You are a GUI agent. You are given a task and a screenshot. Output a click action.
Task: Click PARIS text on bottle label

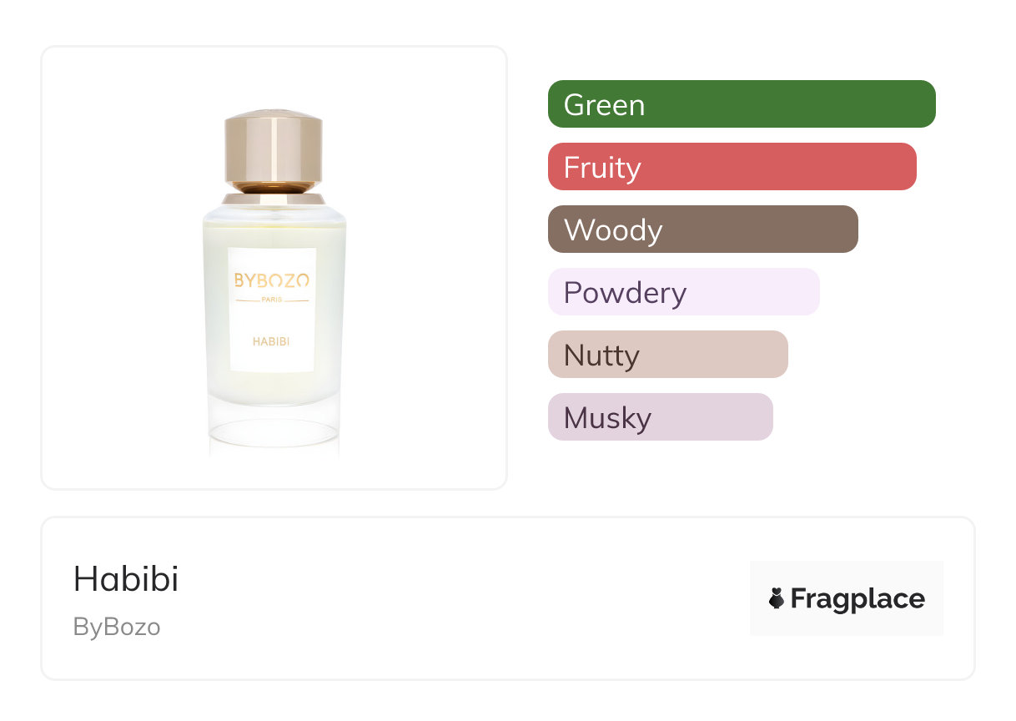pos(272,300)
